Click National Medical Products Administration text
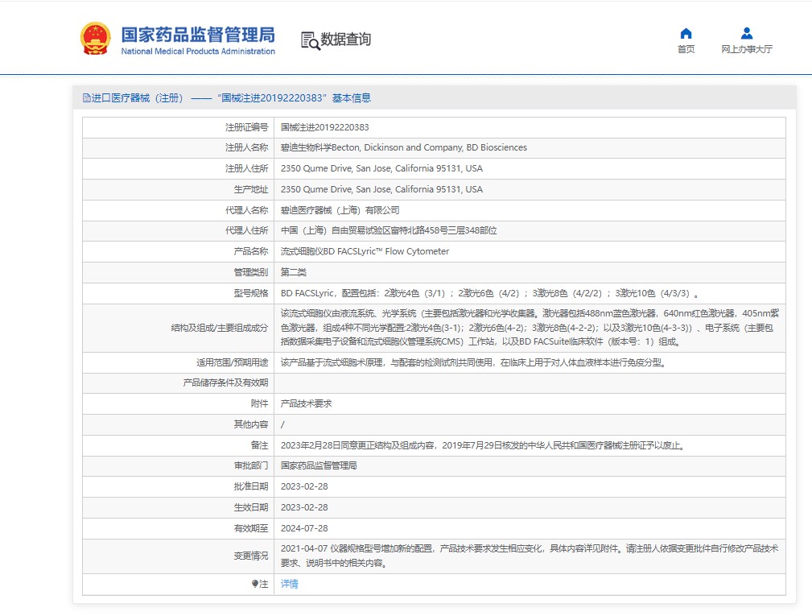This screenshot has width=812, height=616. tap(198, 52)
